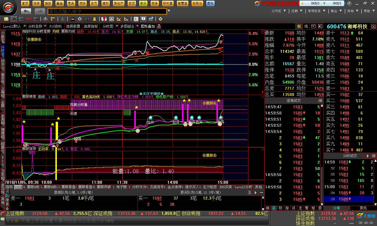The height and width of the screenshot is (226, 377).
Task: Click the 委托 button in top bar
Action: tap(210, 4)
